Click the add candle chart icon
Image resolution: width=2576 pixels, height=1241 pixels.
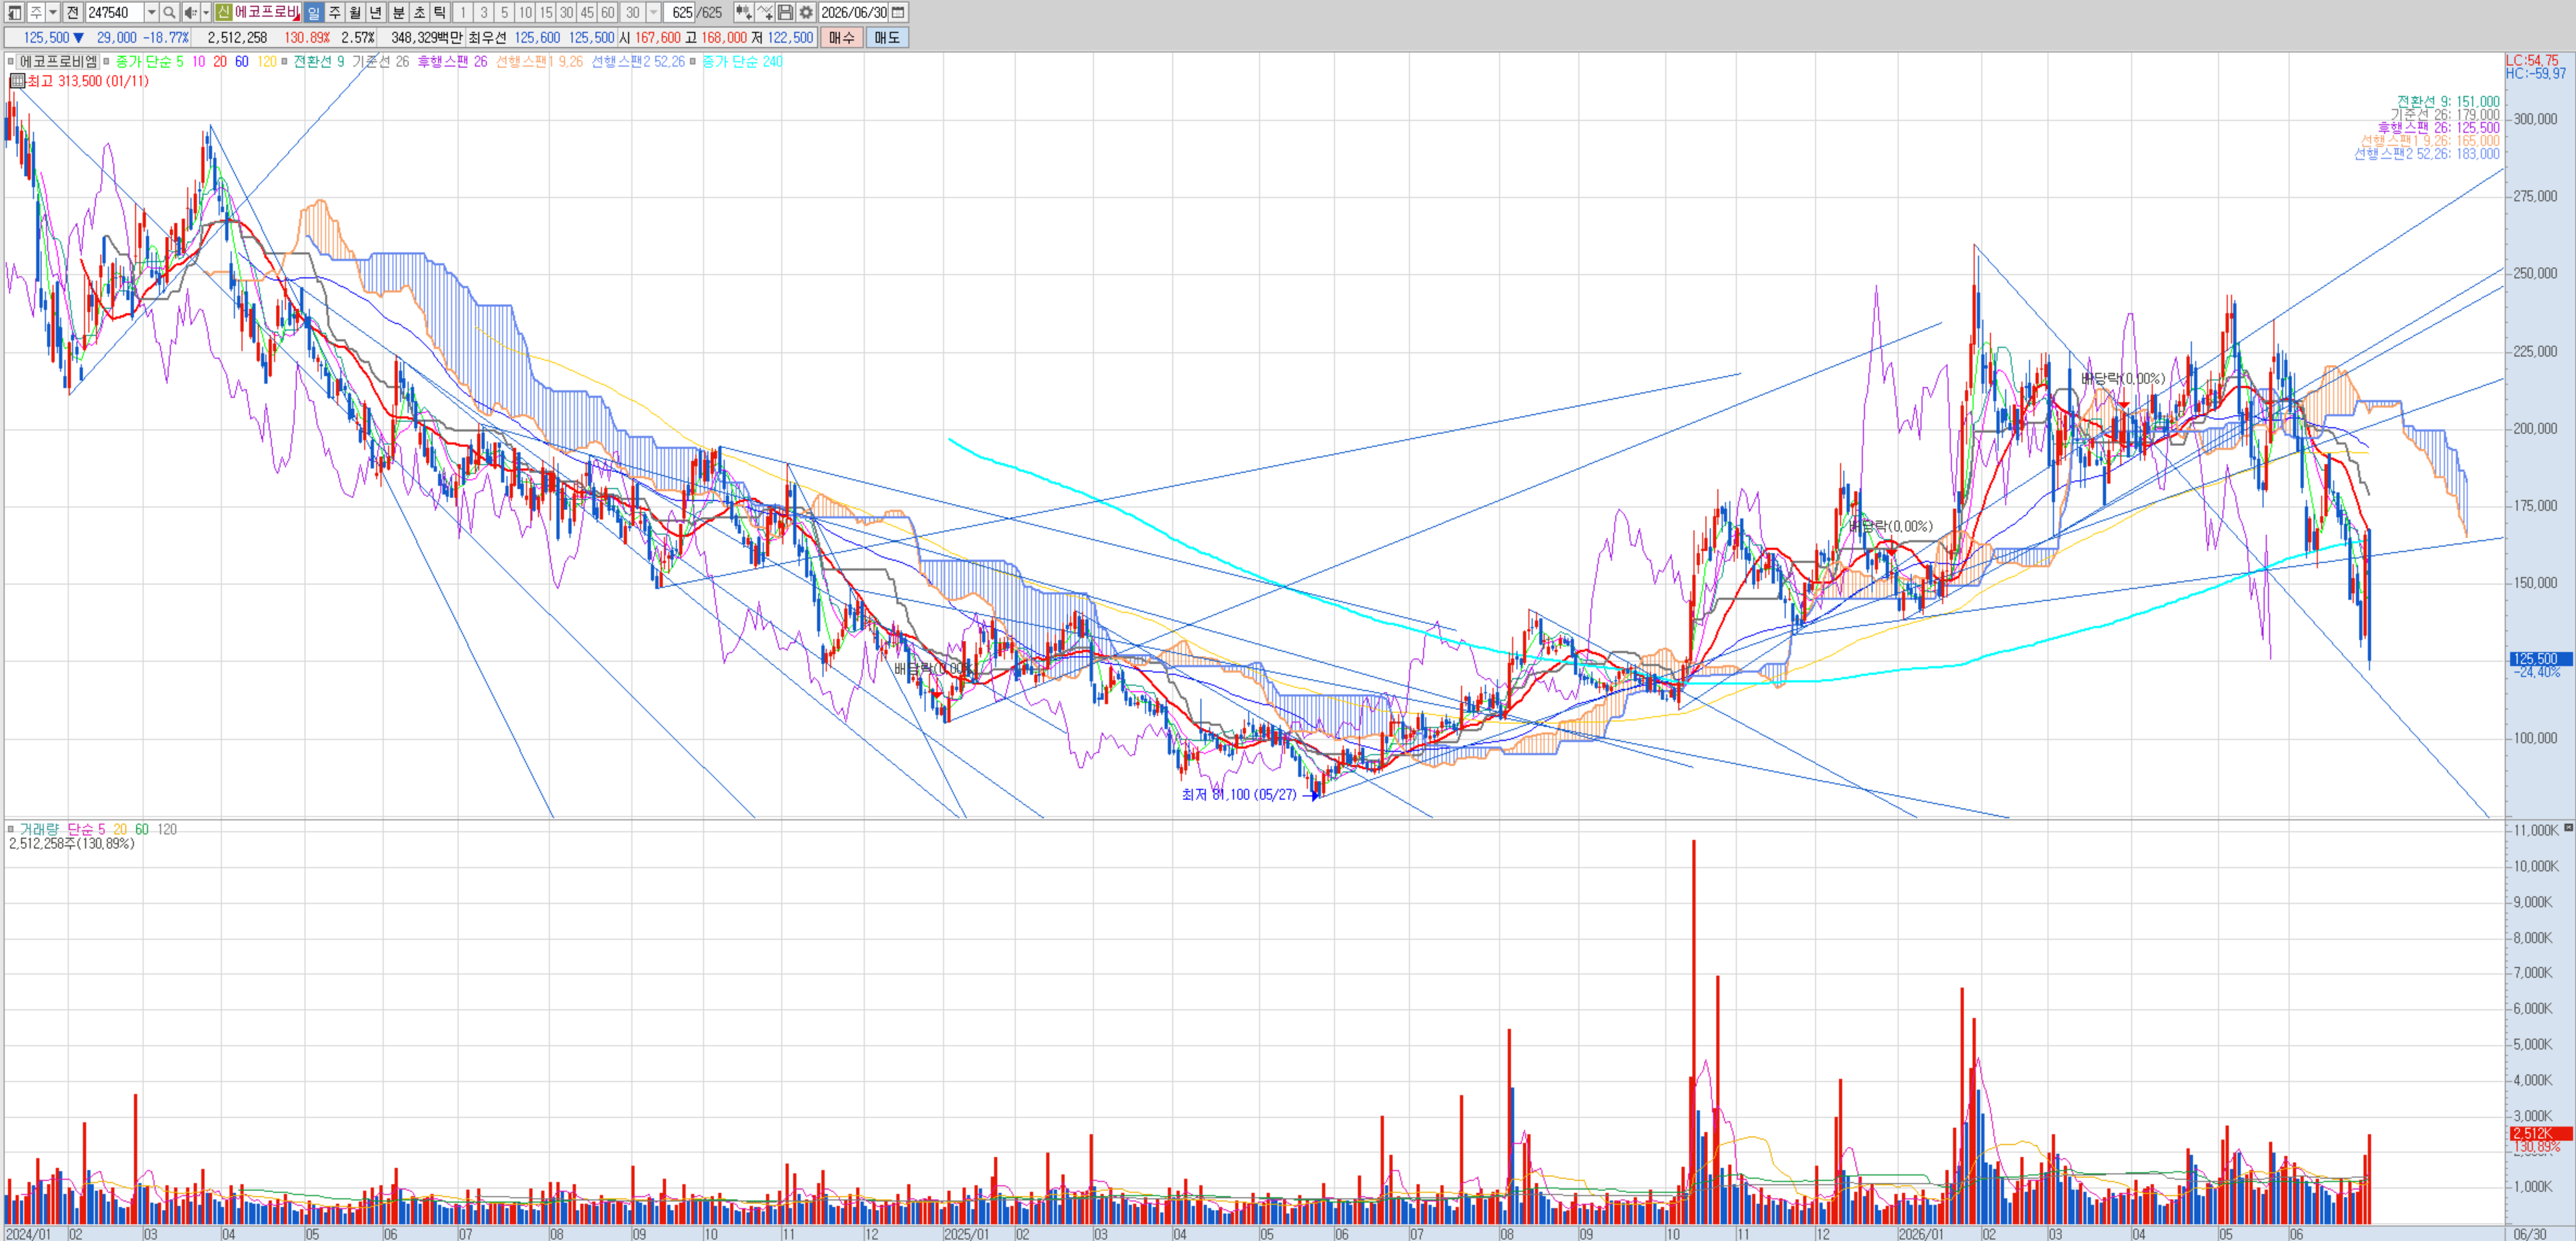(x=744, y=12)
